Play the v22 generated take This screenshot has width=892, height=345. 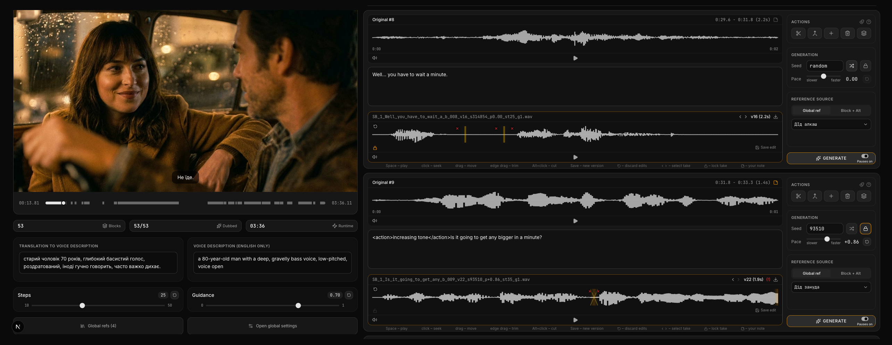(575, 320)
